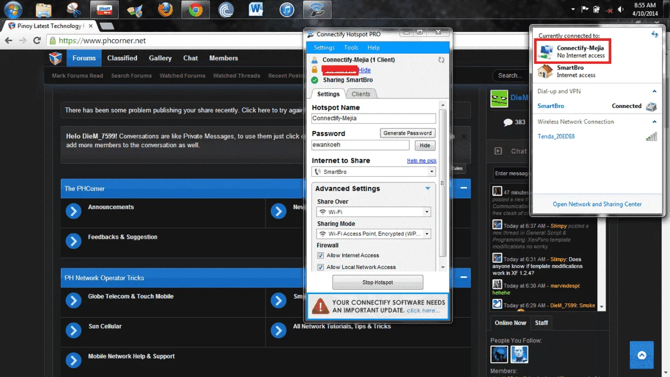This screenshot has height=377, width=670.
Task: Click the Connectify settings scrollbar down arrow
Action: 443,267
